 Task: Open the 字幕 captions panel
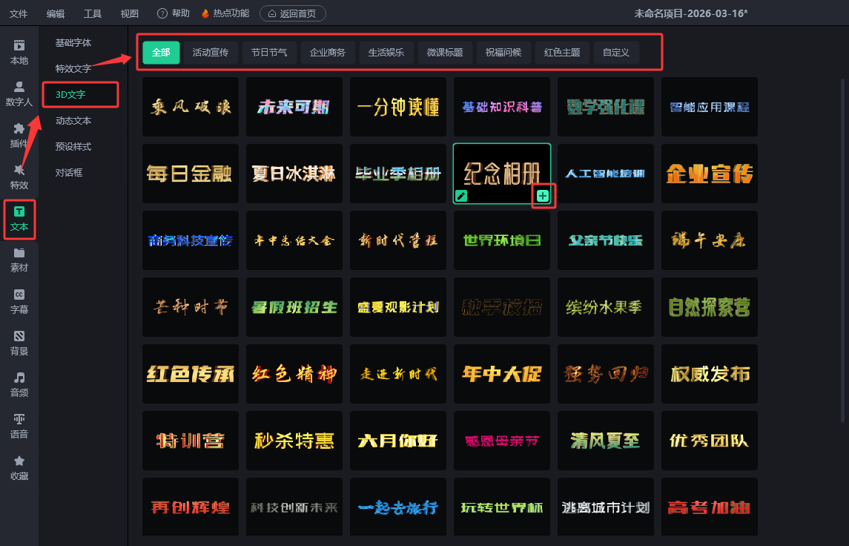point(19,301)
